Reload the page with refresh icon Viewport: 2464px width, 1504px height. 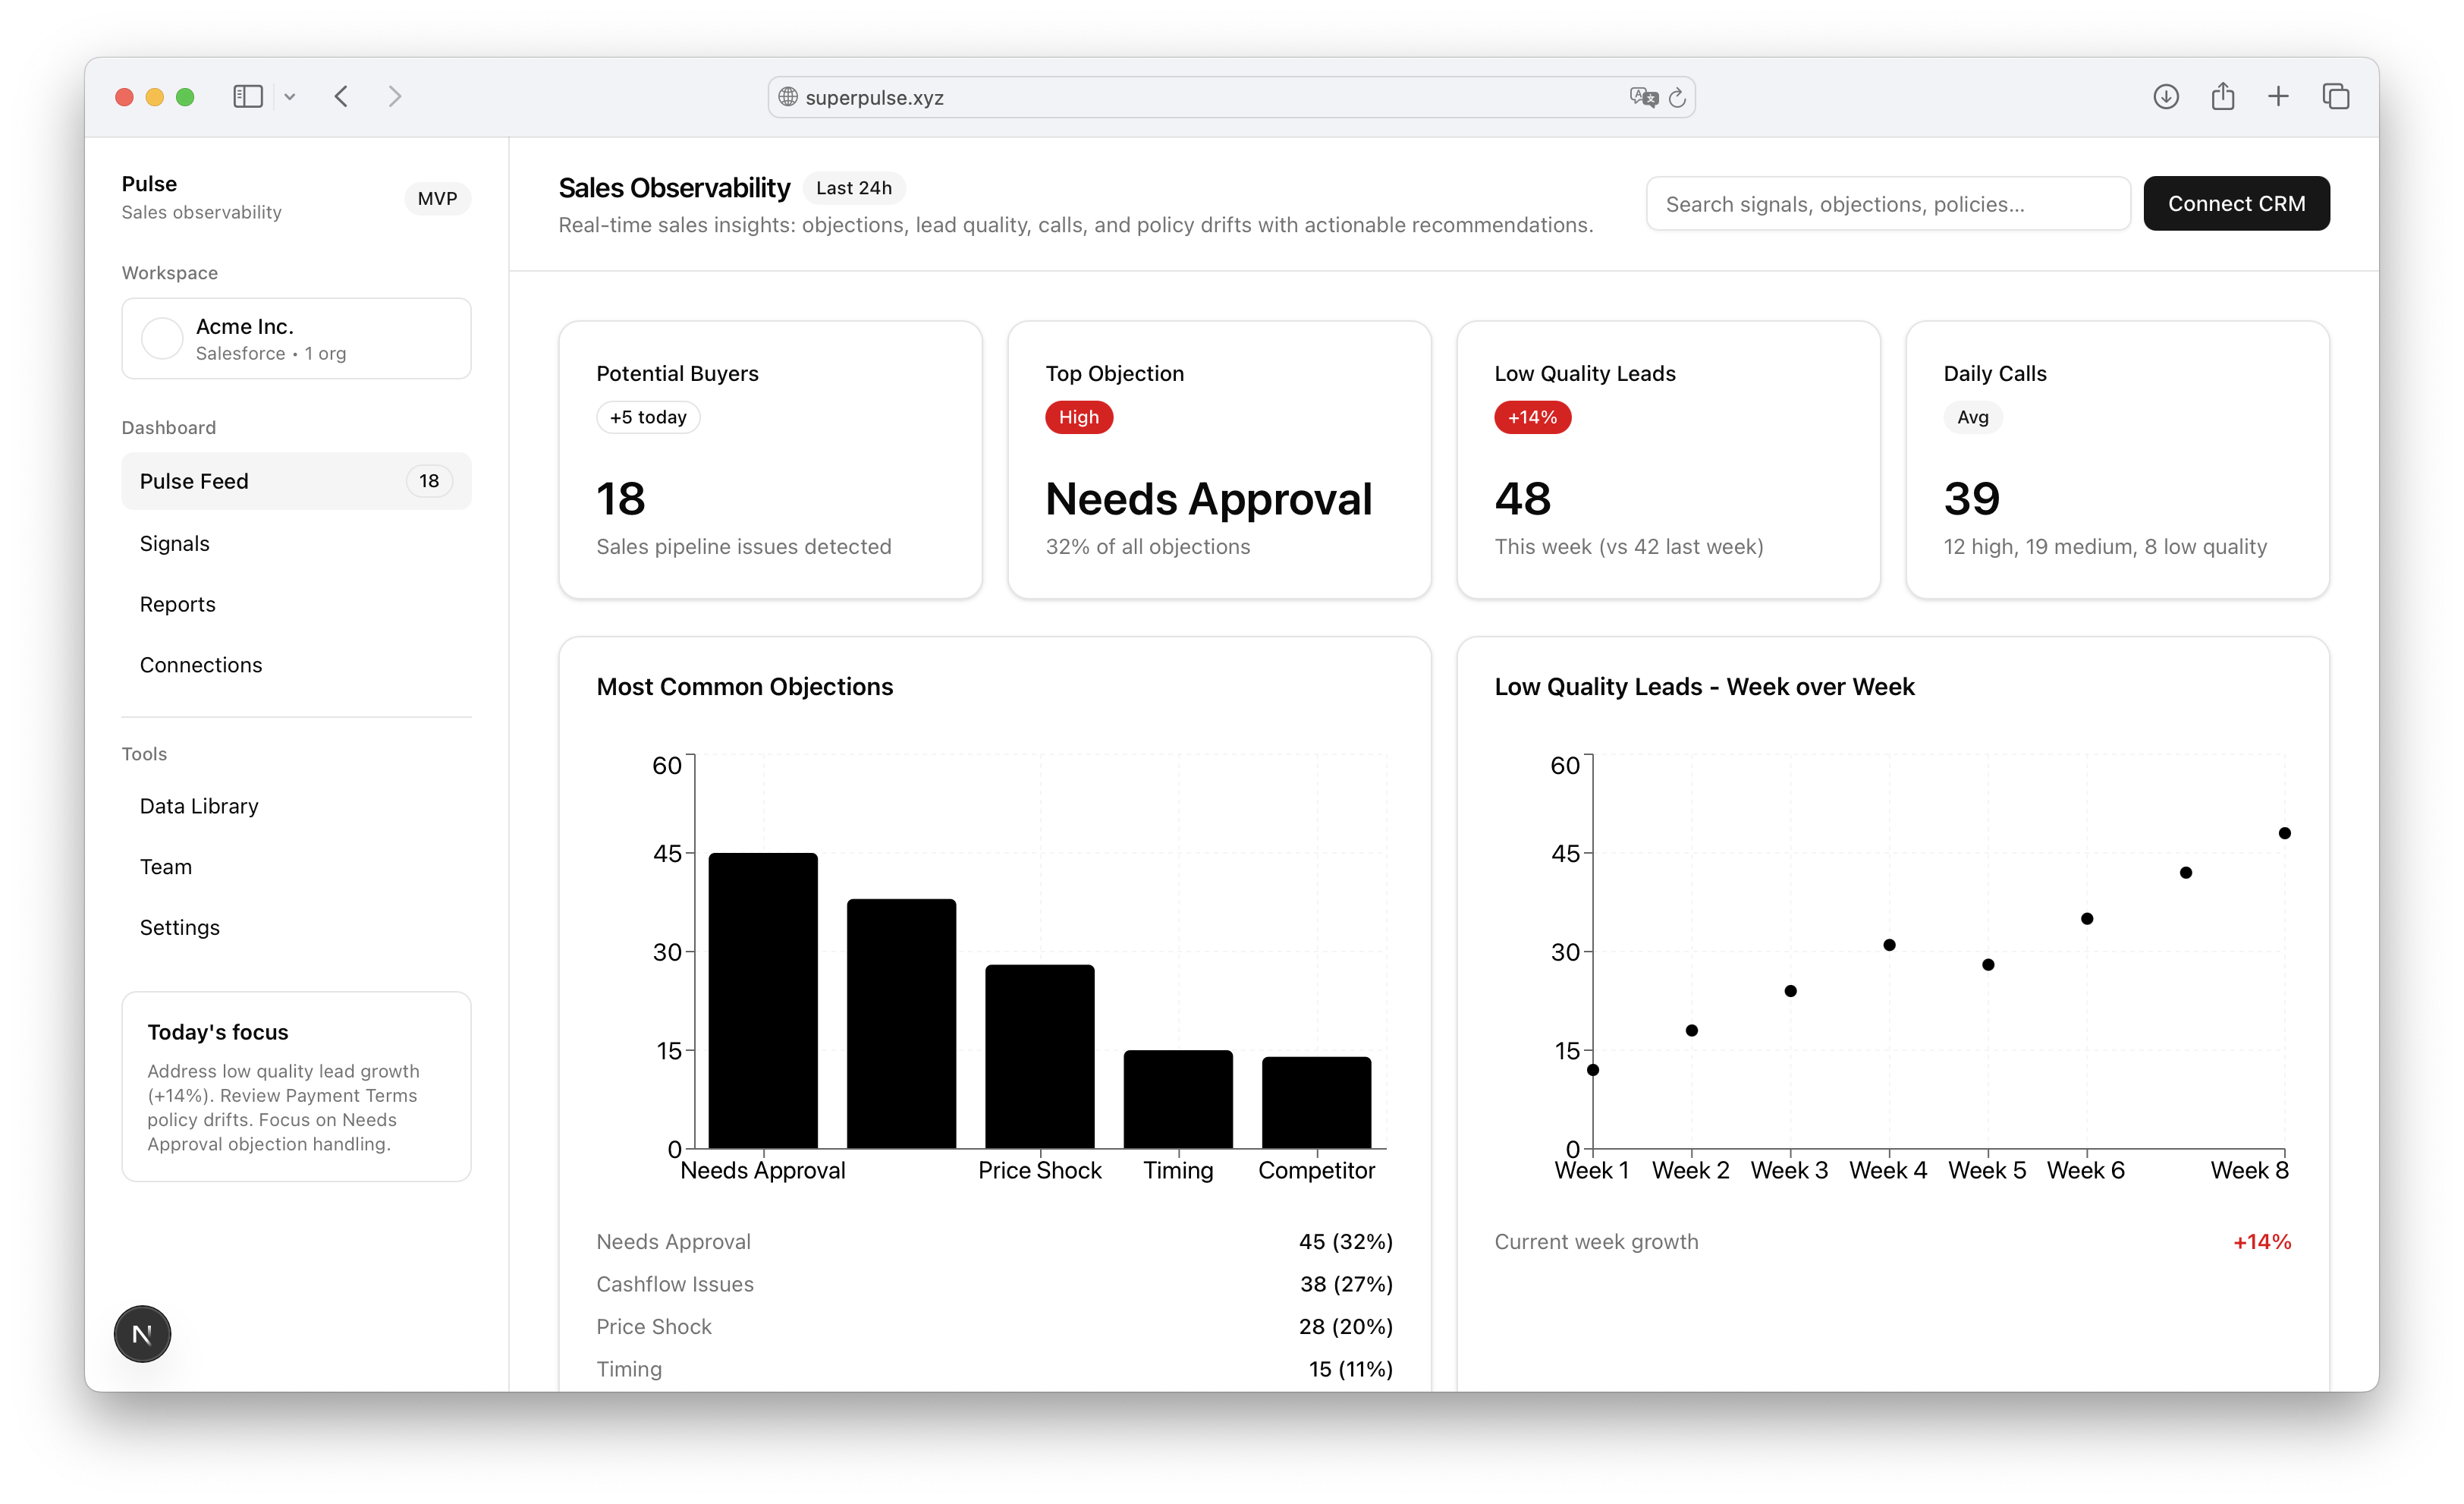1678,97
